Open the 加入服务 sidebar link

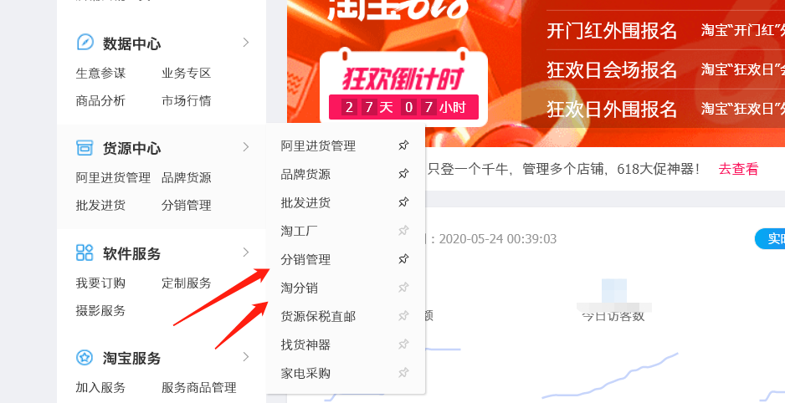tap(100, 387)
